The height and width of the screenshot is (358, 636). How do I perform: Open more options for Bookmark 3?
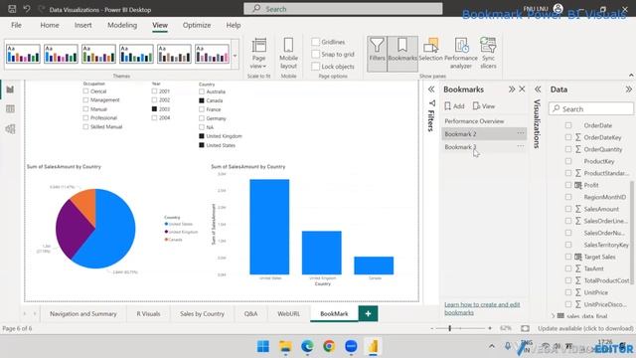point(521,146)
